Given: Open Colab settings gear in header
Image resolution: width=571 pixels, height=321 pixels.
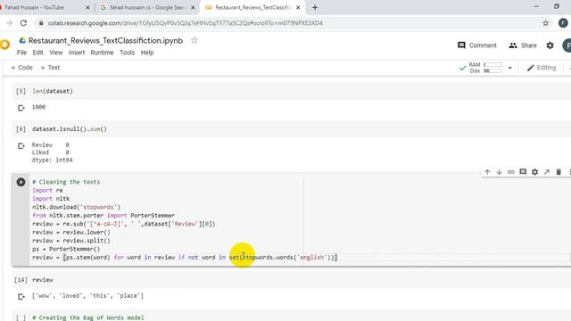Looking at the screenshot, I should pos(550,45).
